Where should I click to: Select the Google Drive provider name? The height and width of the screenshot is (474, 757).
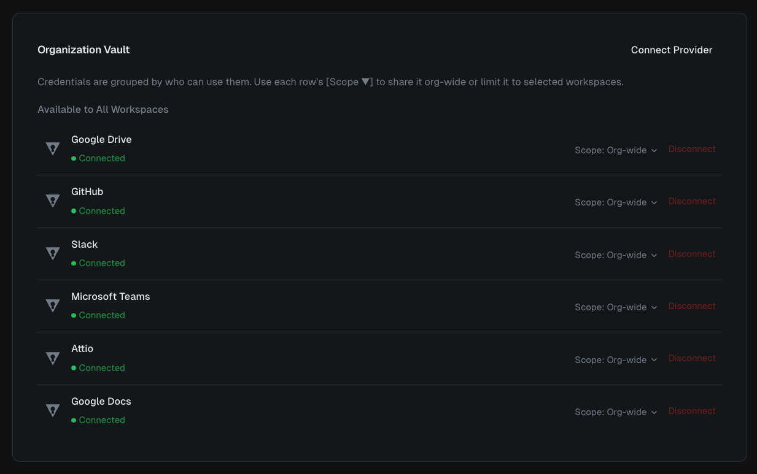(101, 139)
